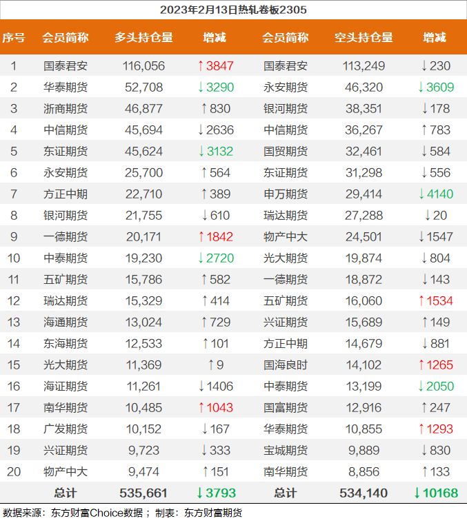Click the title 2023年2月13日热轧卷板2305
This screenshot has height=523, width=467.
tap(233, 10)
